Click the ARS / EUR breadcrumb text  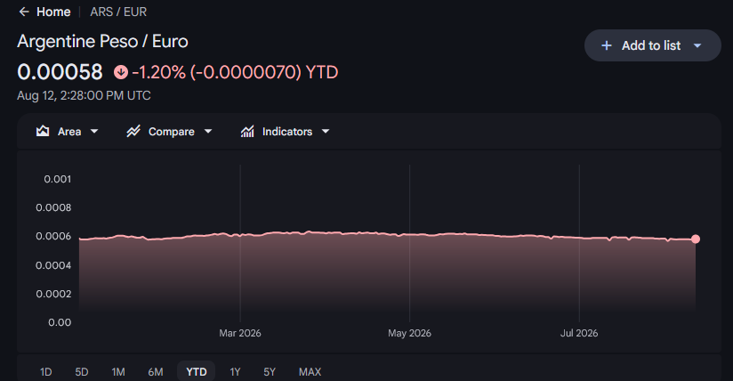point(118,12)
